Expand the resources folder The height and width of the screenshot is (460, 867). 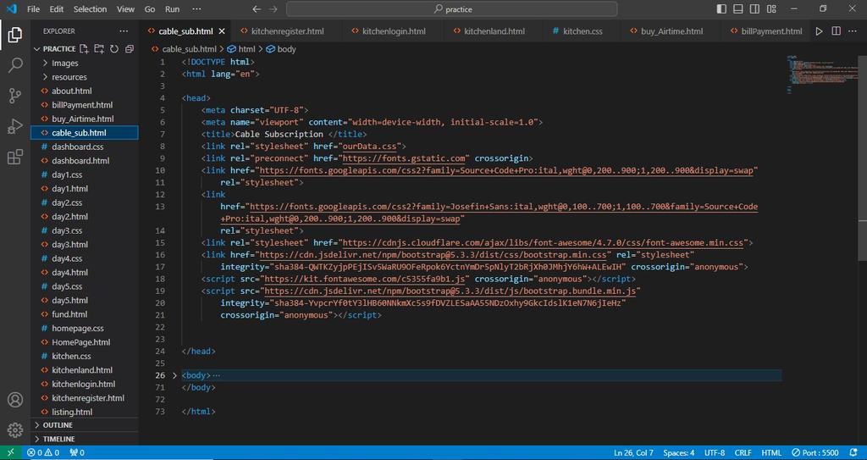(84, 77)
